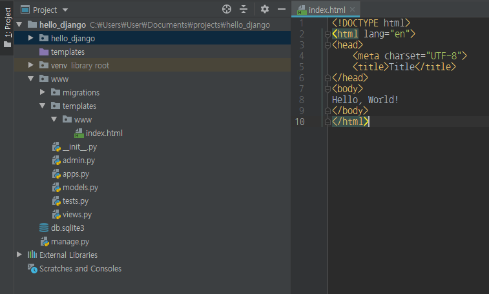Open Project panel settings gear
Image resolution: width=489 pixels, height=294 pixels.
(264, 9)
